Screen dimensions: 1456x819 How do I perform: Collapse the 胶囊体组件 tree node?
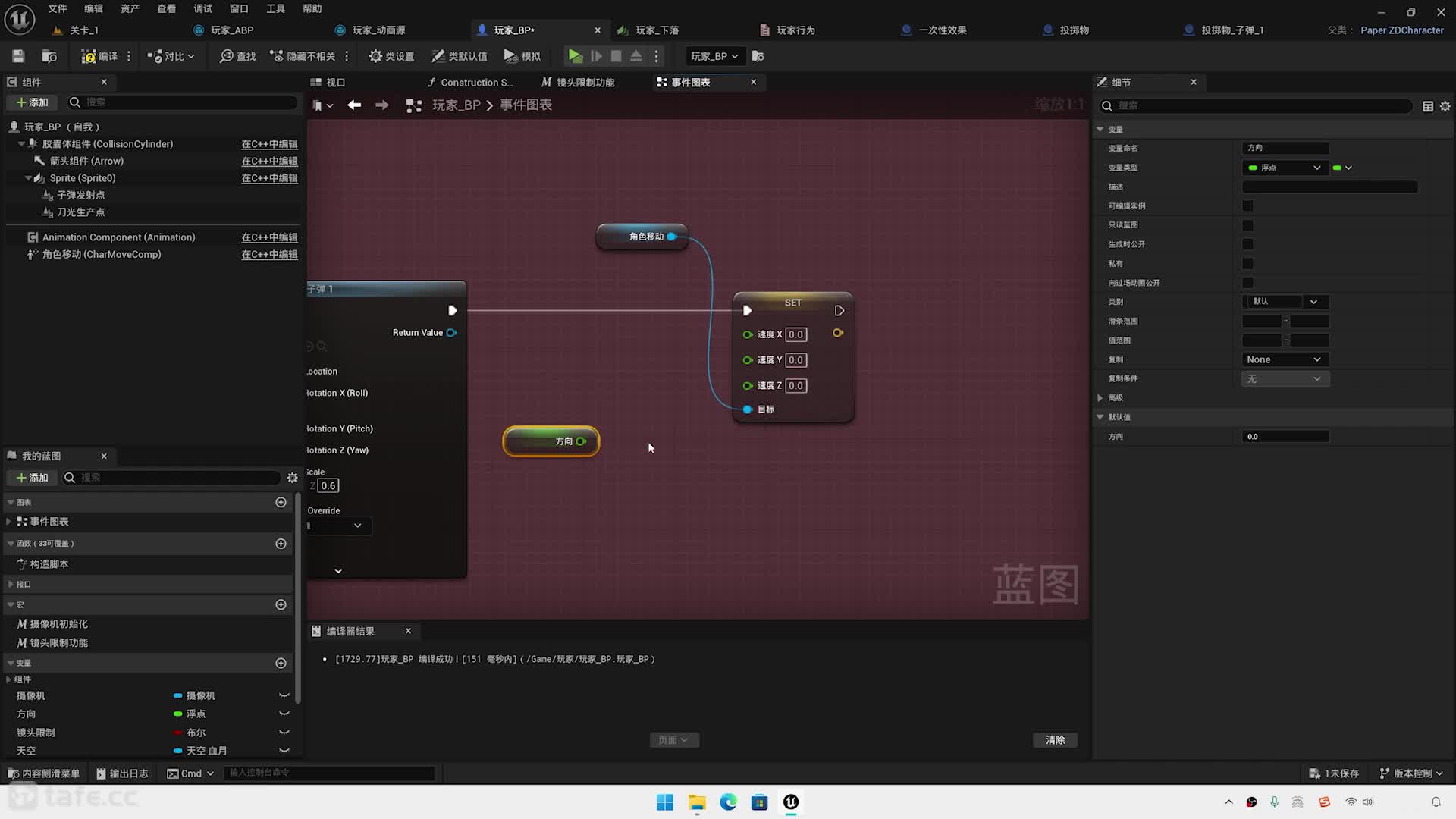tap(21, 144)
